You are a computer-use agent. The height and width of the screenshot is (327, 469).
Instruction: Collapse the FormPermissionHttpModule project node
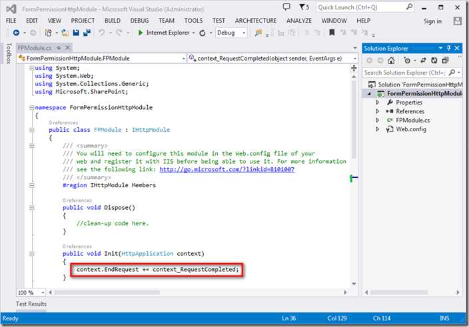coord(369,94)
